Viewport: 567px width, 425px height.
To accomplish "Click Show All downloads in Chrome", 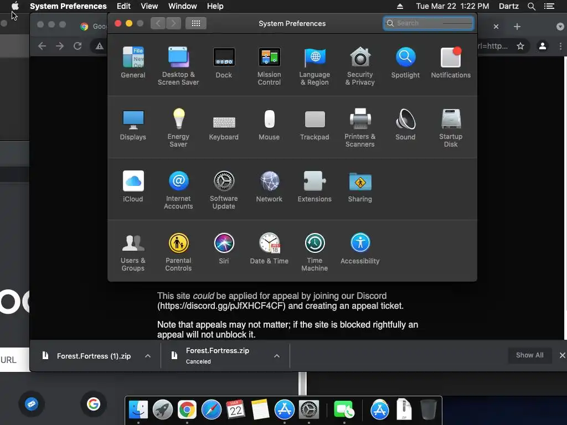I will [x=529, y=355].
